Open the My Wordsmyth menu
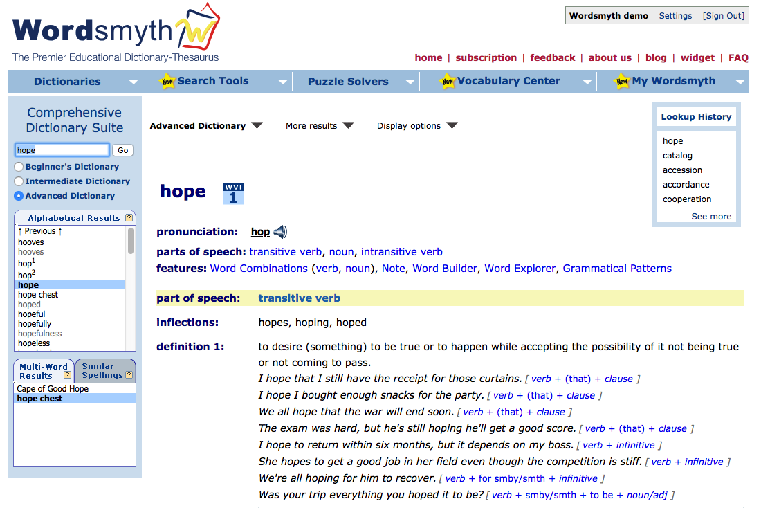Image resolution: width=761 pixels, height=508 pixels. point(674,81)
